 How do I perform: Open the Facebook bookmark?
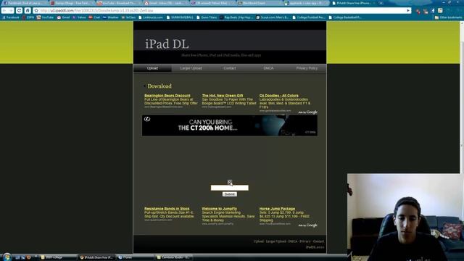(11, 17)
